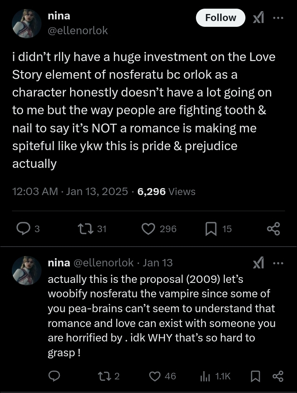Screen dimensions: 297x393
Task: Share the follow-up proposal post
Action: click(278, 376)
